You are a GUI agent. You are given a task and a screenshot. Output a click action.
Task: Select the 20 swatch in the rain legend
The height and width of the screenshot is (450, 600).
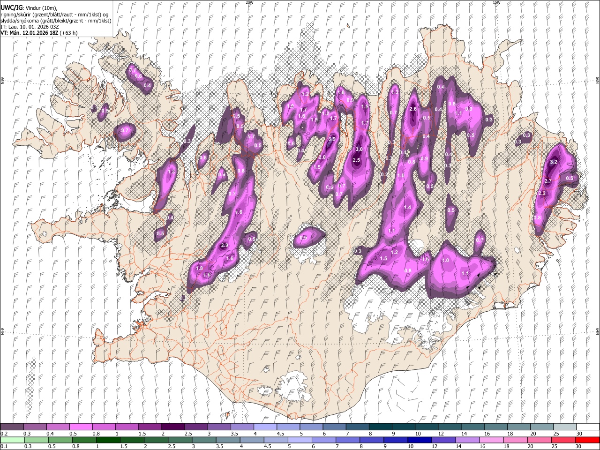[x=539, y=440]
